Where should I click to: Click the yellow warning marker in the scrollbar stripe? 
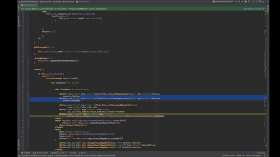(x=266, y=68)
